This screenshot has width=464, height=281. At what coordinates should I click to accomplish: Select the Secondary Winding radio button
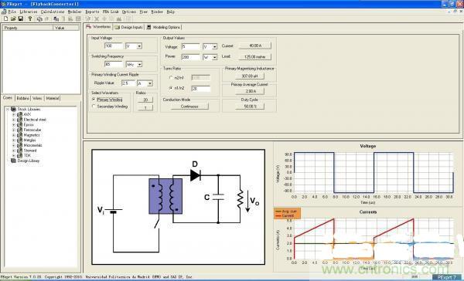[94, 107]
